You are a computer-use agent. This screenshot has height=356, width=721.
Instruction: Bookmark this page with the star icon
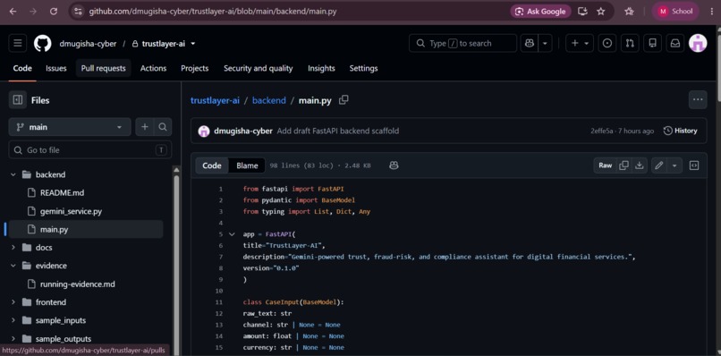pyautogui.click(x=600, y=12)
